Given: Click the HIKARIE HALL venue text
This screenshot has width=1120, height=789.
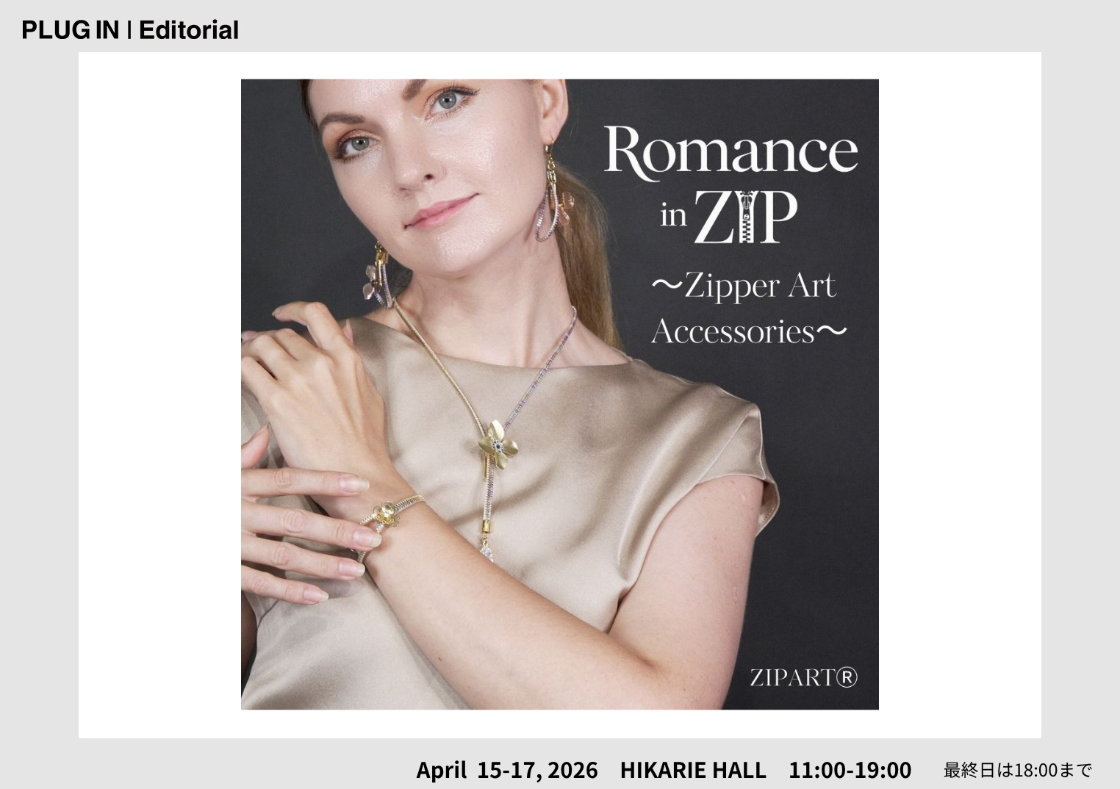Looking at the screenshot, I should (x=693, y=770).
